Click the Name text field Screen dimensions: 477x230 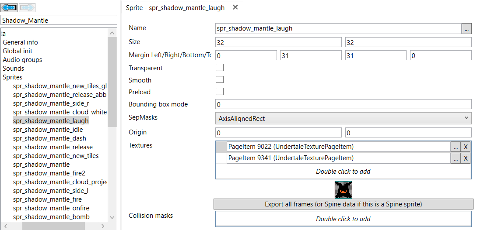point(338,28)
